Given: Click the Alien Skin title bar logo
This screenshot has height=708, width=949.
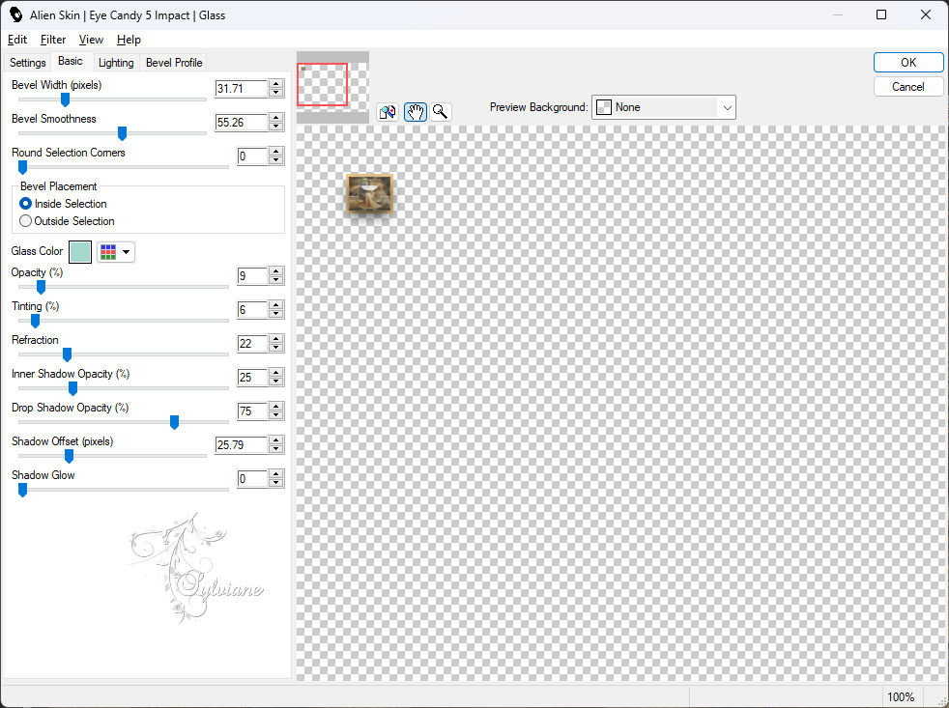Looking at the screenshot, I should (x=15, y=14).
